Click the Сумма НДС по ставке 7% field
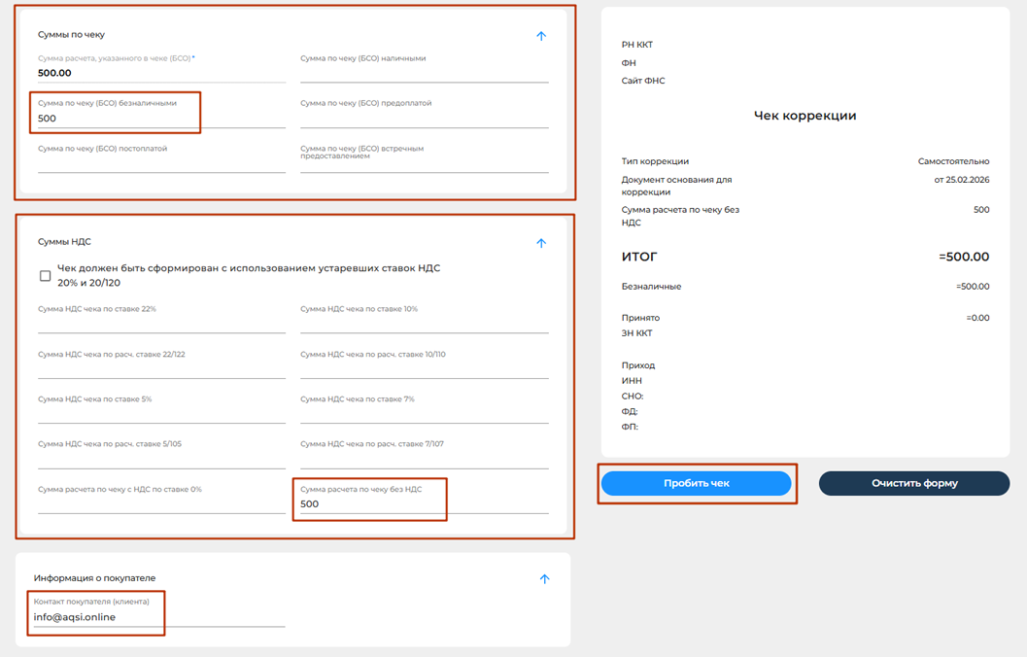The image size is (1027, 657). (x=424, y=415)
